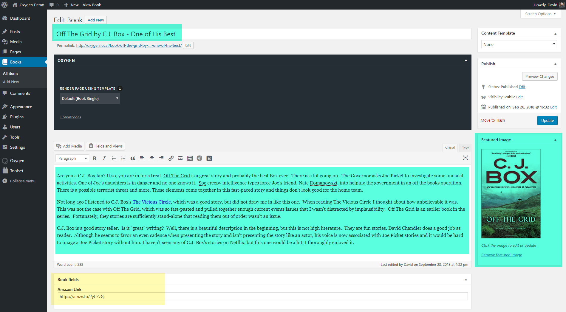This screenshot has width=566, height=312.
Task: Click the insert link icon
Action: (171, 159)
